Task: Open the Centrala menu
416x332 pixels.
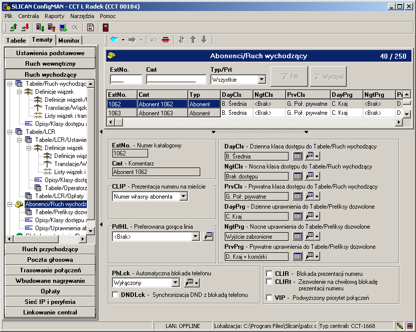Action: tap(29, 16)
